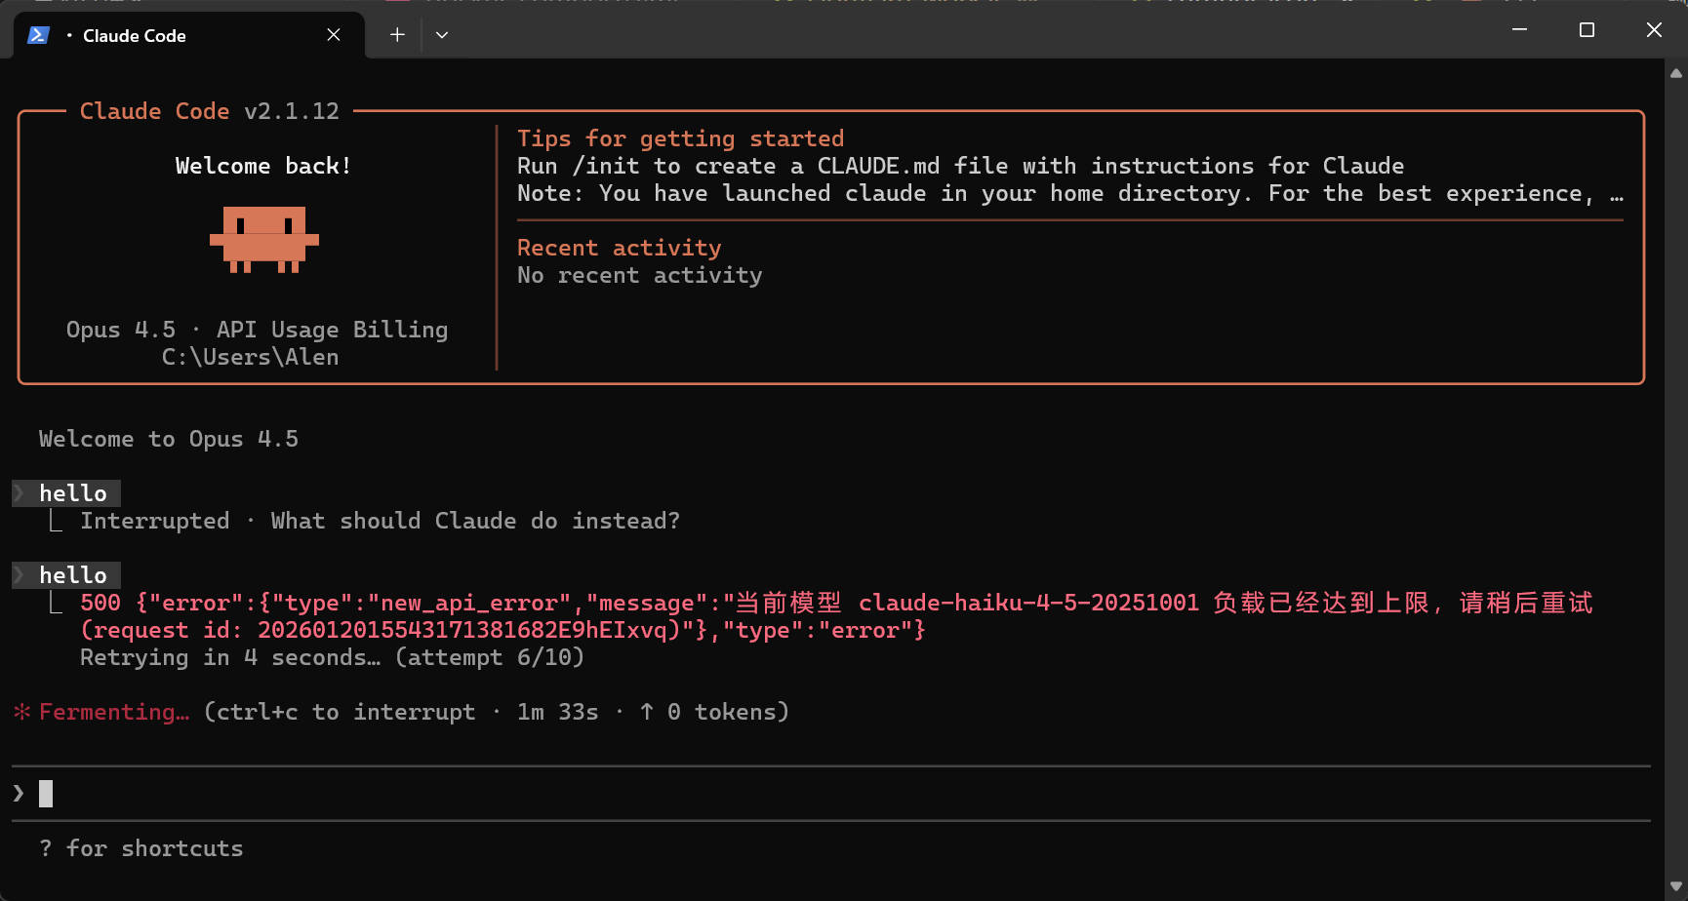Close the Claude Code tab

click(334, 35)
